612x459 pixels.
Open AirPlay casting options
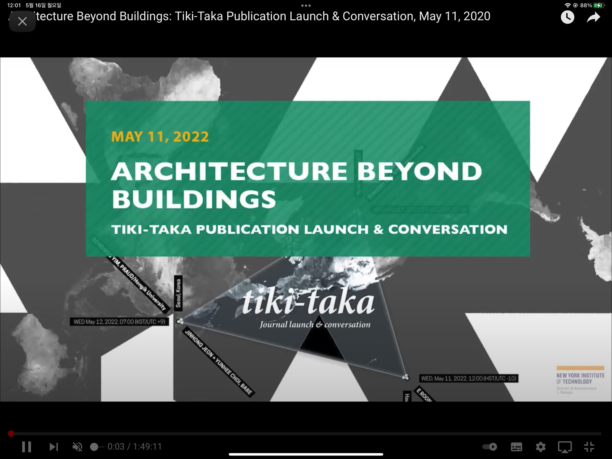click(x=565, y=447)
